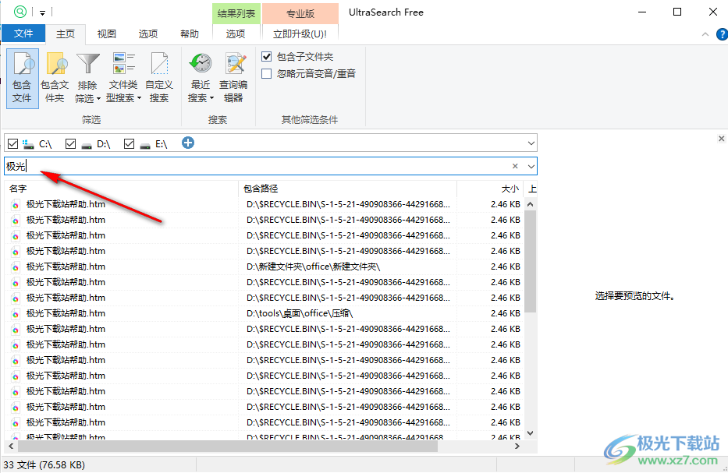Open the 排除筛选 filter tool
728x473 pixels.
[87, 64]
